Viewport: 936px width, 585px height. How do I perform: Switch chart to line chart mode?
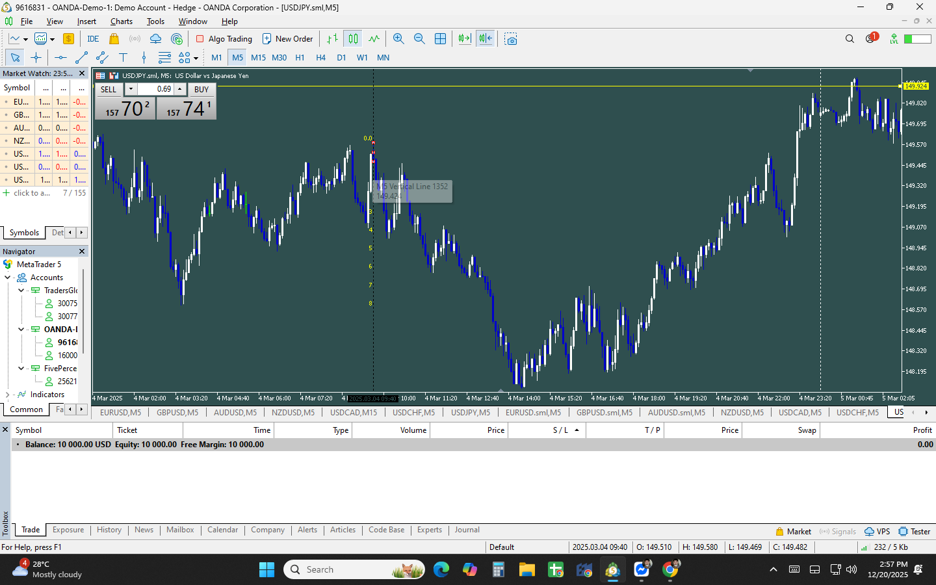click(374, 39)
